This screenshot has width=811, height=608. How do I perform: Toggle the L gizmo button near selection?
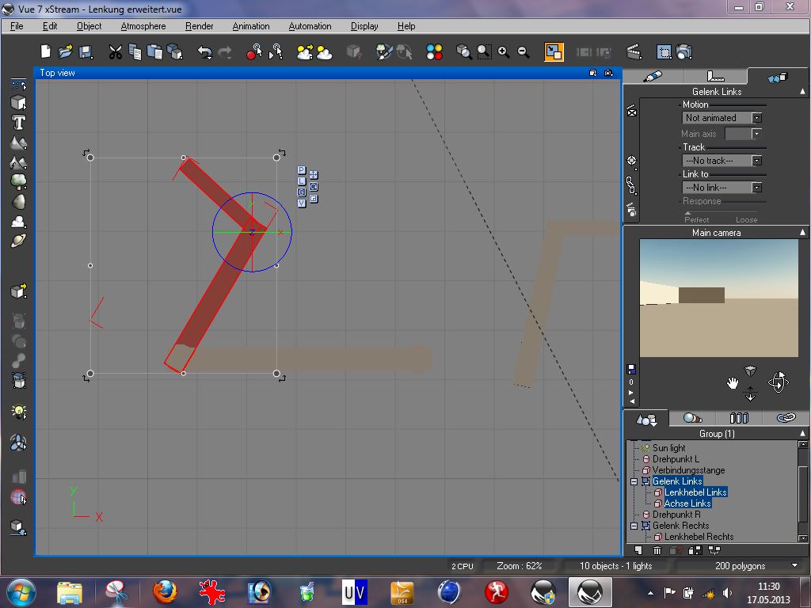pyautogui.click(x=302, y=181)
